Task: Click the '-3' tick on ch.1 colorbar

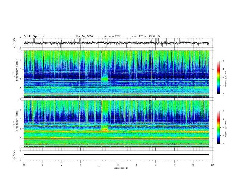Action: click(x=222, y=61)
